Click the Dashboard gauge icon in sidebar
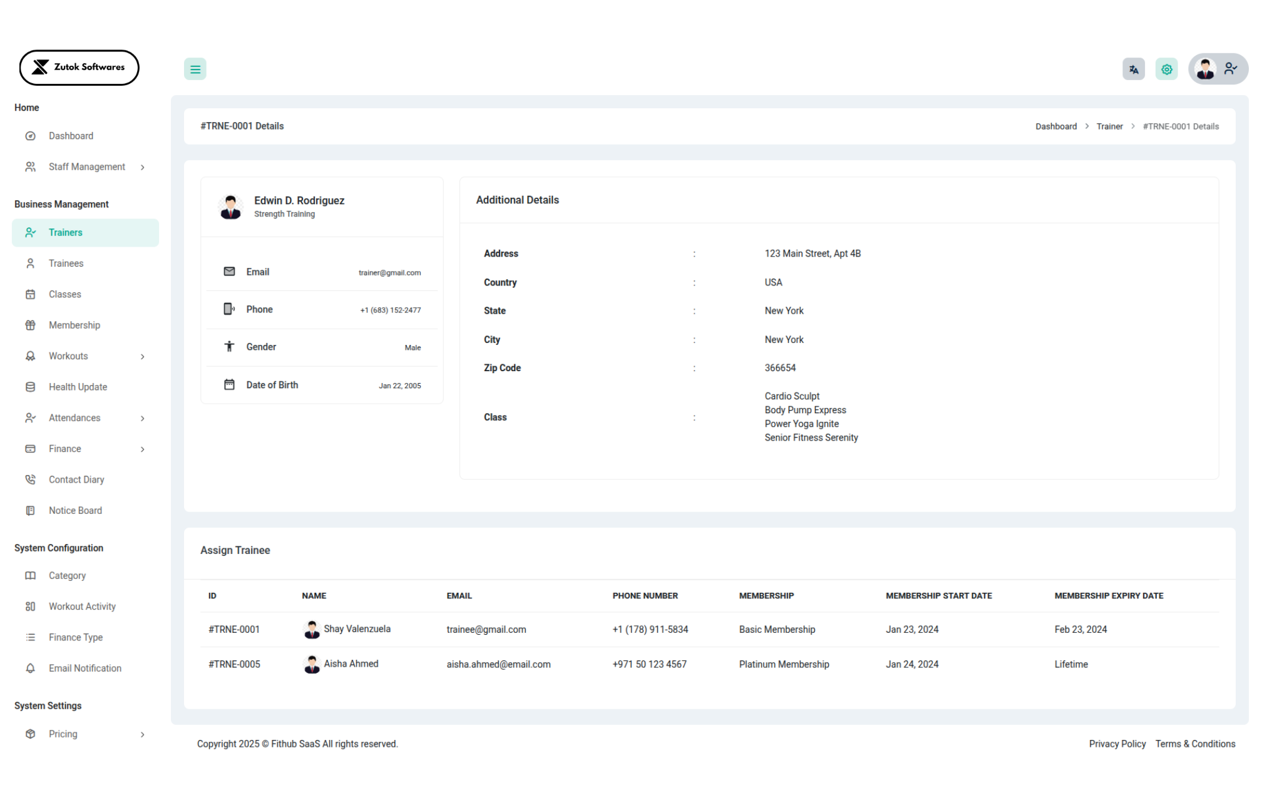This screenshot has height=795, width=1262. click(x=30, y=136)
